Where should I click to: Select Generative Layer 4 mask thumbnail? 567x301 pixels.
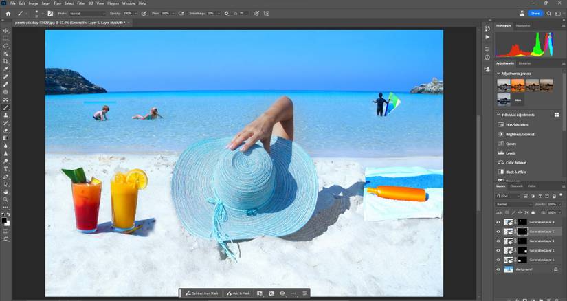click(522, 222)
